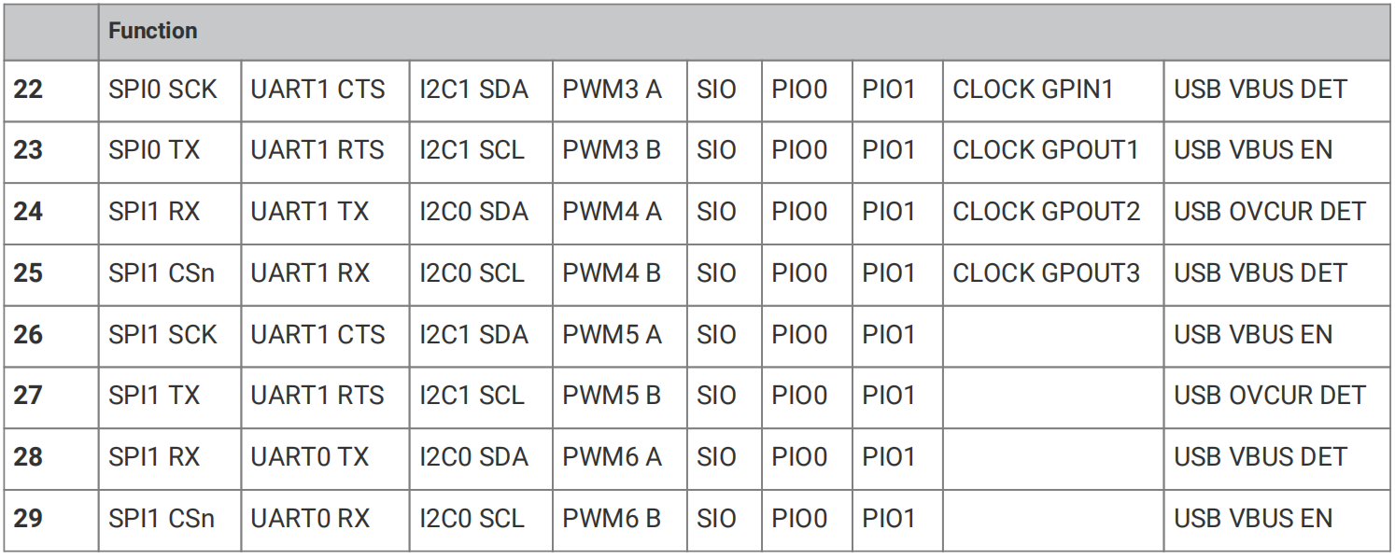Screen dimensions: 1395x558
Task: Click the PWM5 A cell
Action: pyautogui.click(x=620, y=335)
